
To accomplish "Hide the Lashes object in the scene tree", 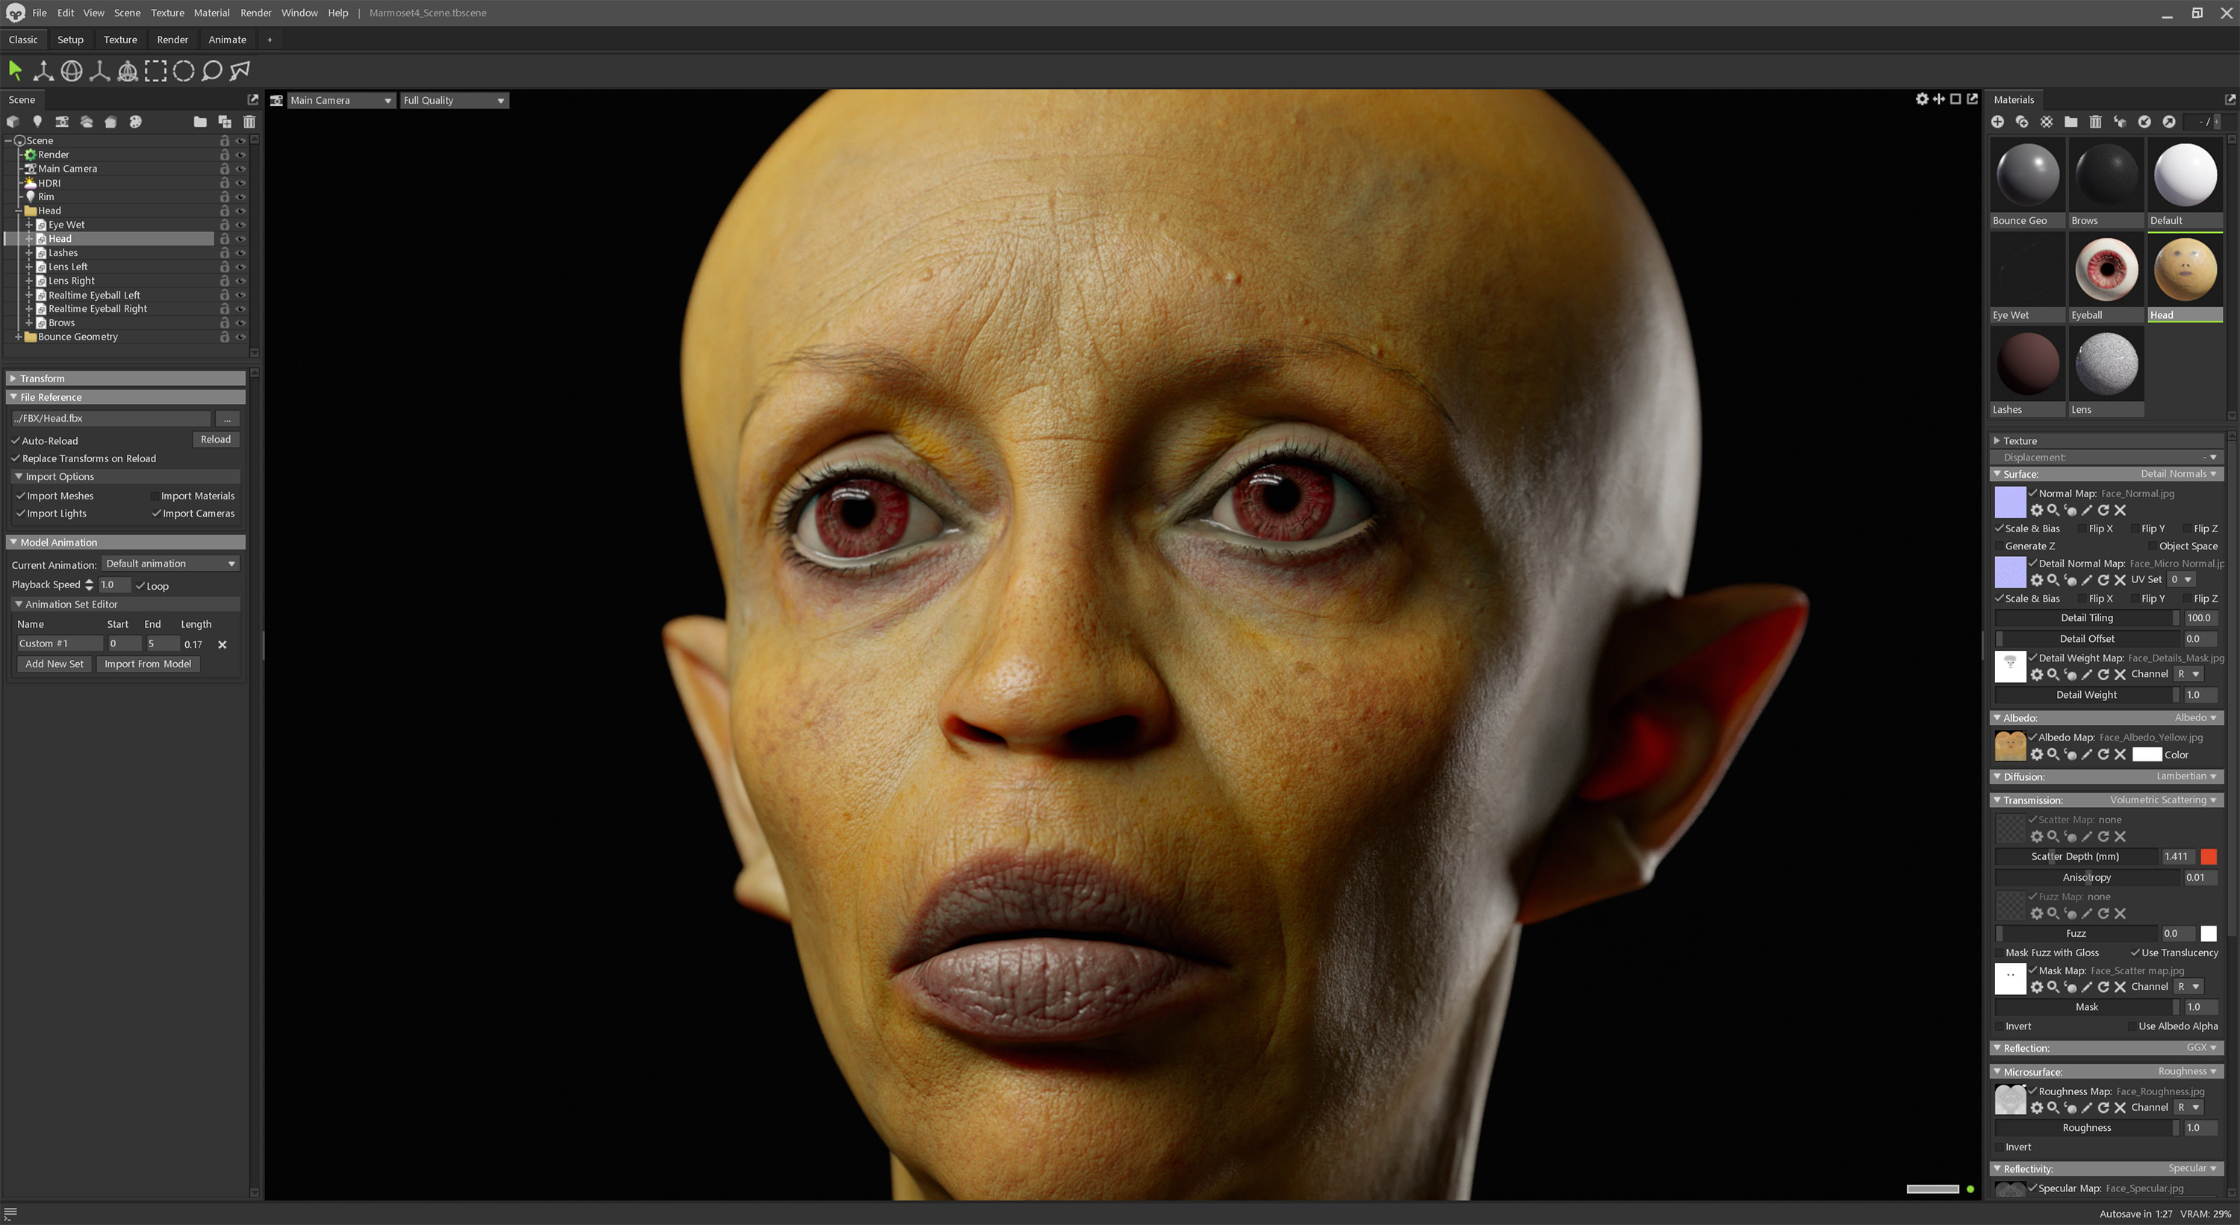I will pos(242,252).
